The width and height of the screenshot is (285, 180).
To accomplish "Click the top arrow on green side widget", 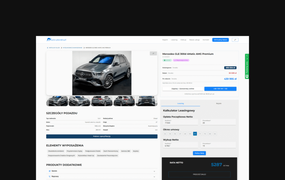I will pyautogui.click(x=247, y=56).
